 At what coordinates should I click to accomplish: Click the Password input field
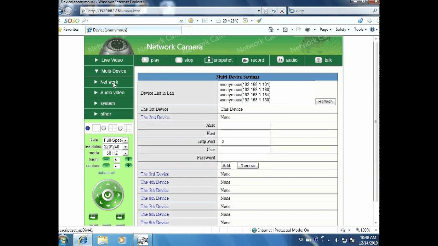(244, 158)
